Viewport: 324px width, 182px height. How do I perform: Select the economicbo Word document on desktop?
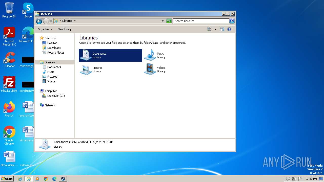click(x=27, y=109)
